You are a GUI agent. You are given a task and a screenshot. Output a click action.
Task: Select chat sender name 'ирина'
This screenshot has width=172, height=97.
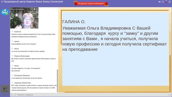pos(17,41)
